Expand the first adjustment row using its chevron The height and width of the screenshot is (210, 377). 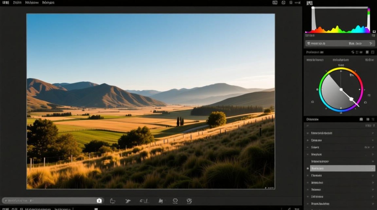click(373, 133)
